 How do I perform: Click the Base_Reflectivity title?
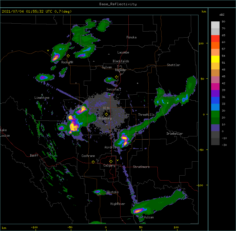[118, 4]
